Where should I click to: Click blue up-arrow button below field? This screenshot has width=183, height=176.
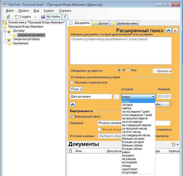(73, 104)
